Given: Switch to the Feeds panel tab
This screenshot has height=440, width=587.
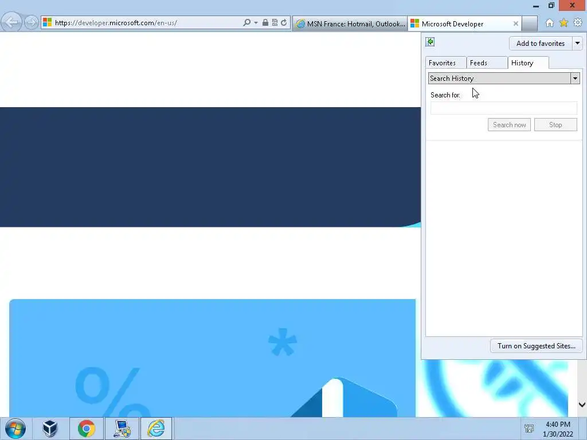Looking at the screenshot, I should tap(487, 63).
